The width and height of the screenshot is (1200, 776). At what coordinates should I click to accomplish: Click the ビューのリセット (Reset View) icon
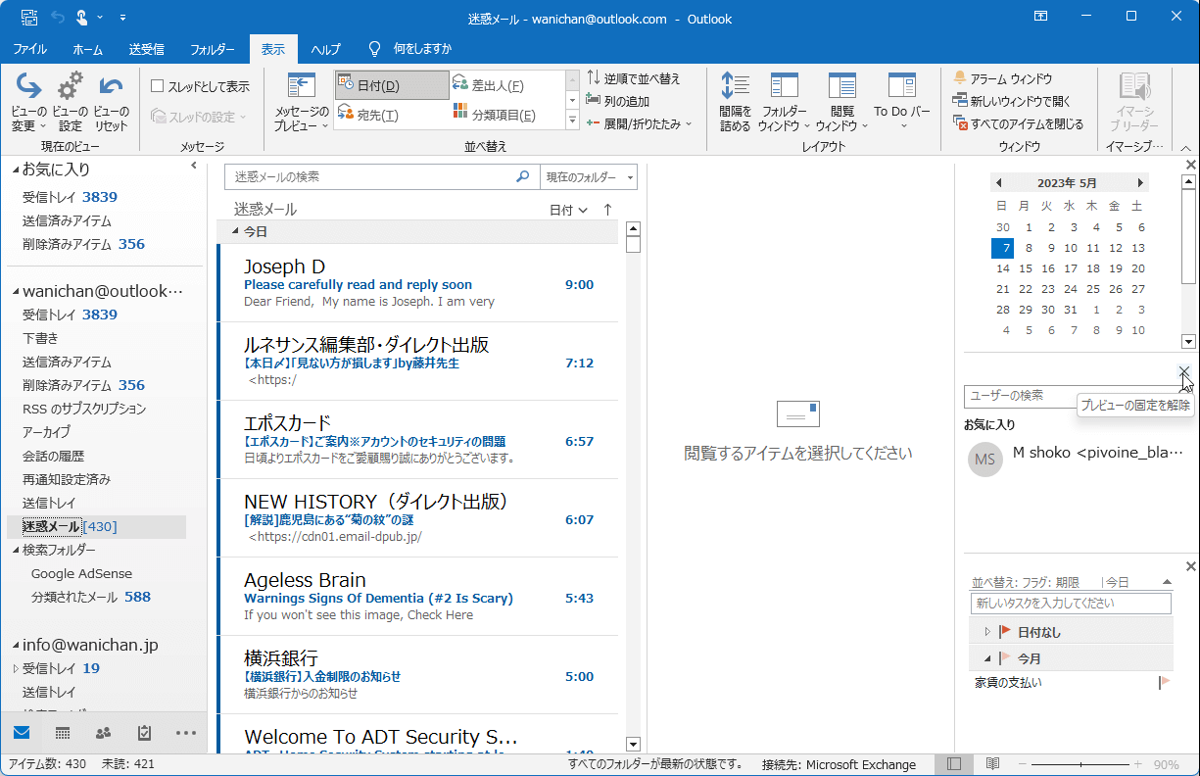tap(112, 102)
